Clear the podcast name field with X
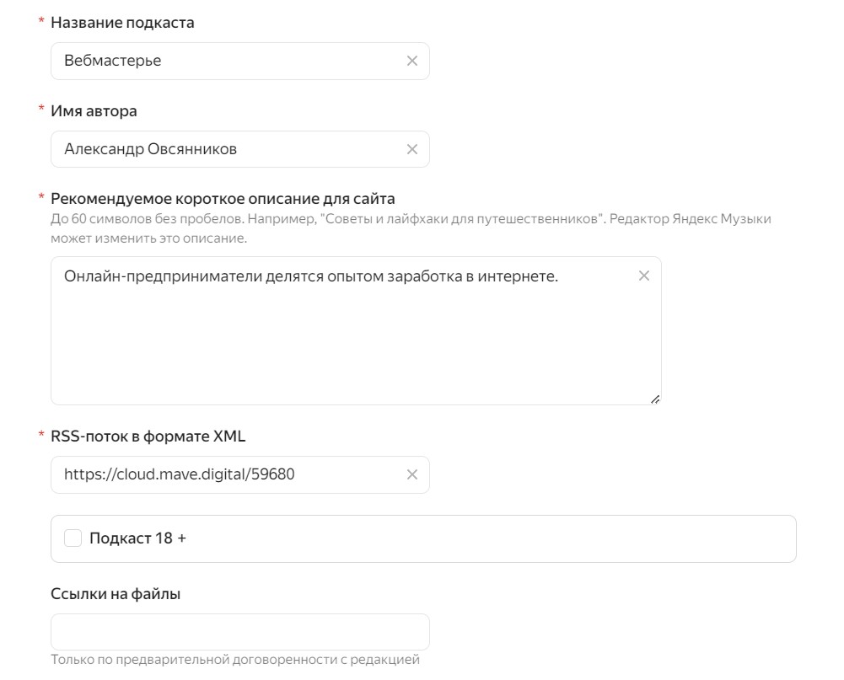Screen dimensions: 844x680 pyautogui.click(x=412, y=61)
